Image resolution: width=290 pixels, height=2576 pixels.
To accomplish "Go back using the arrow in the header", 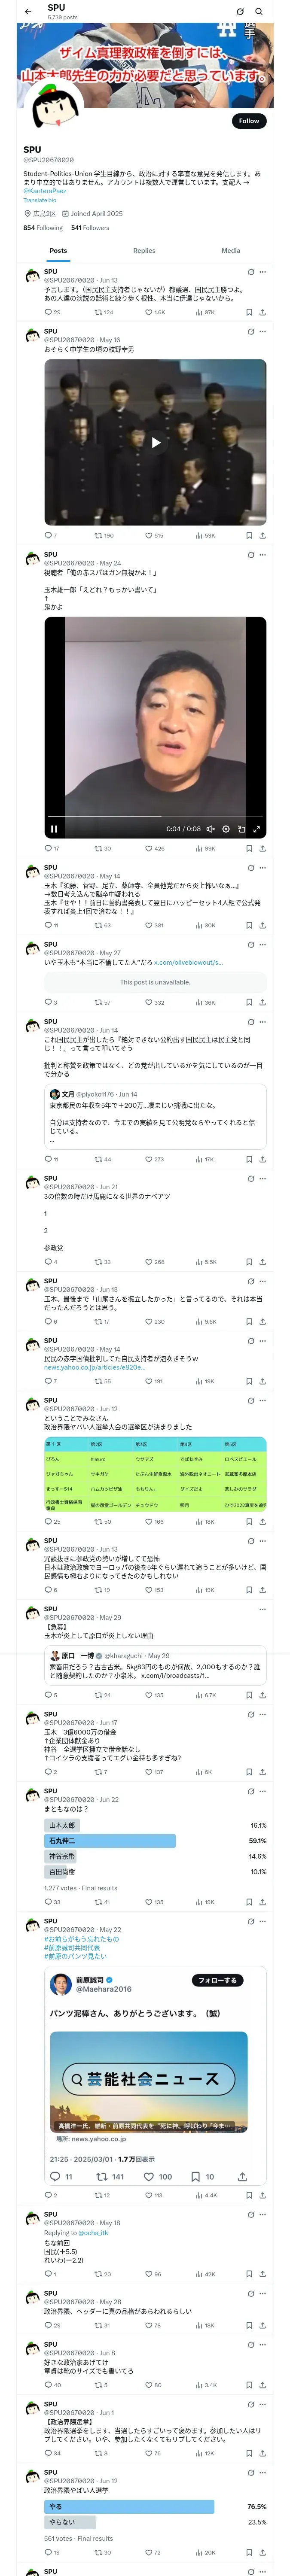I will [x=27, y=11].
